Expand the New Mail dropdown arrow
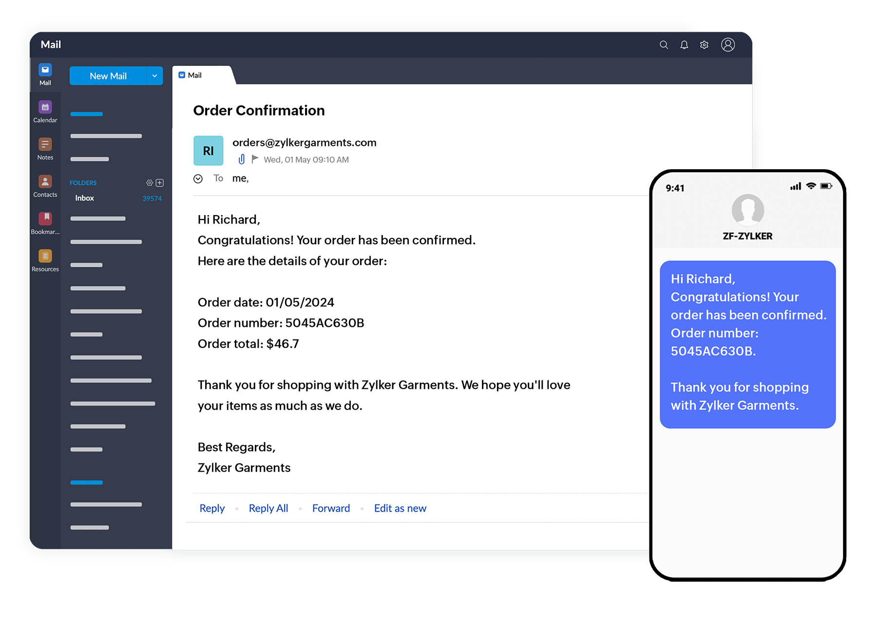Screen dimensions: 877x618 point(155,76)
